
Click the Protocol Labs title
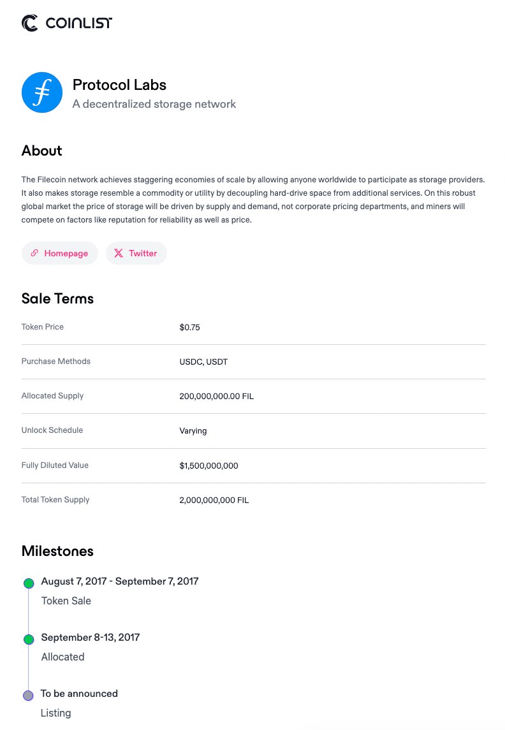(x=119, y=85)
